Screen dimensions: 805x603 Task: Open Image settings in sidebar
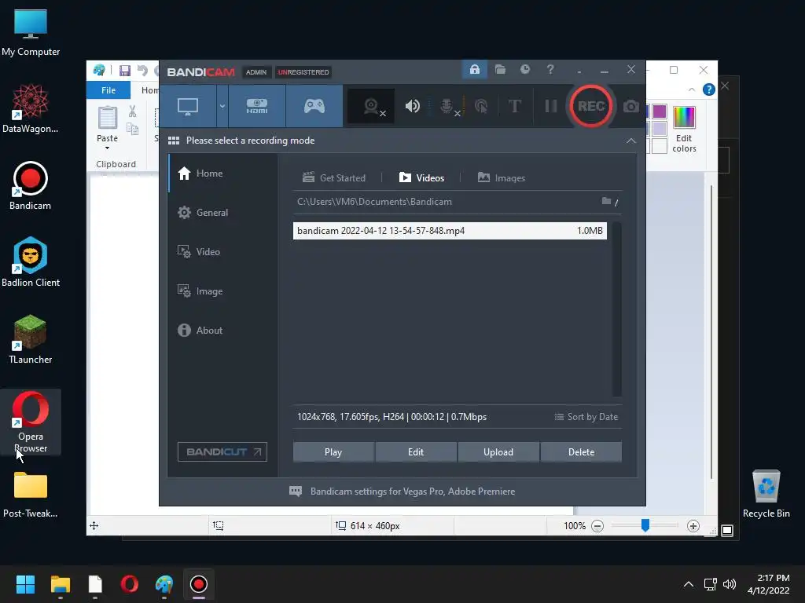pyautogui.click(x=222, y=291)
